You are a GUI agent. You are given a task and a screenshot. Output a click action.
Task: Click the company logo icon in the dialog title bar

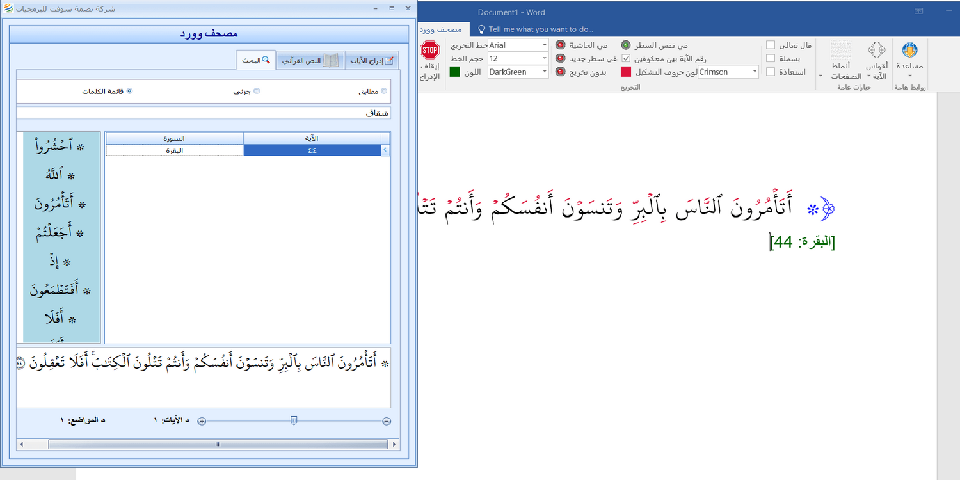point(8,8)
